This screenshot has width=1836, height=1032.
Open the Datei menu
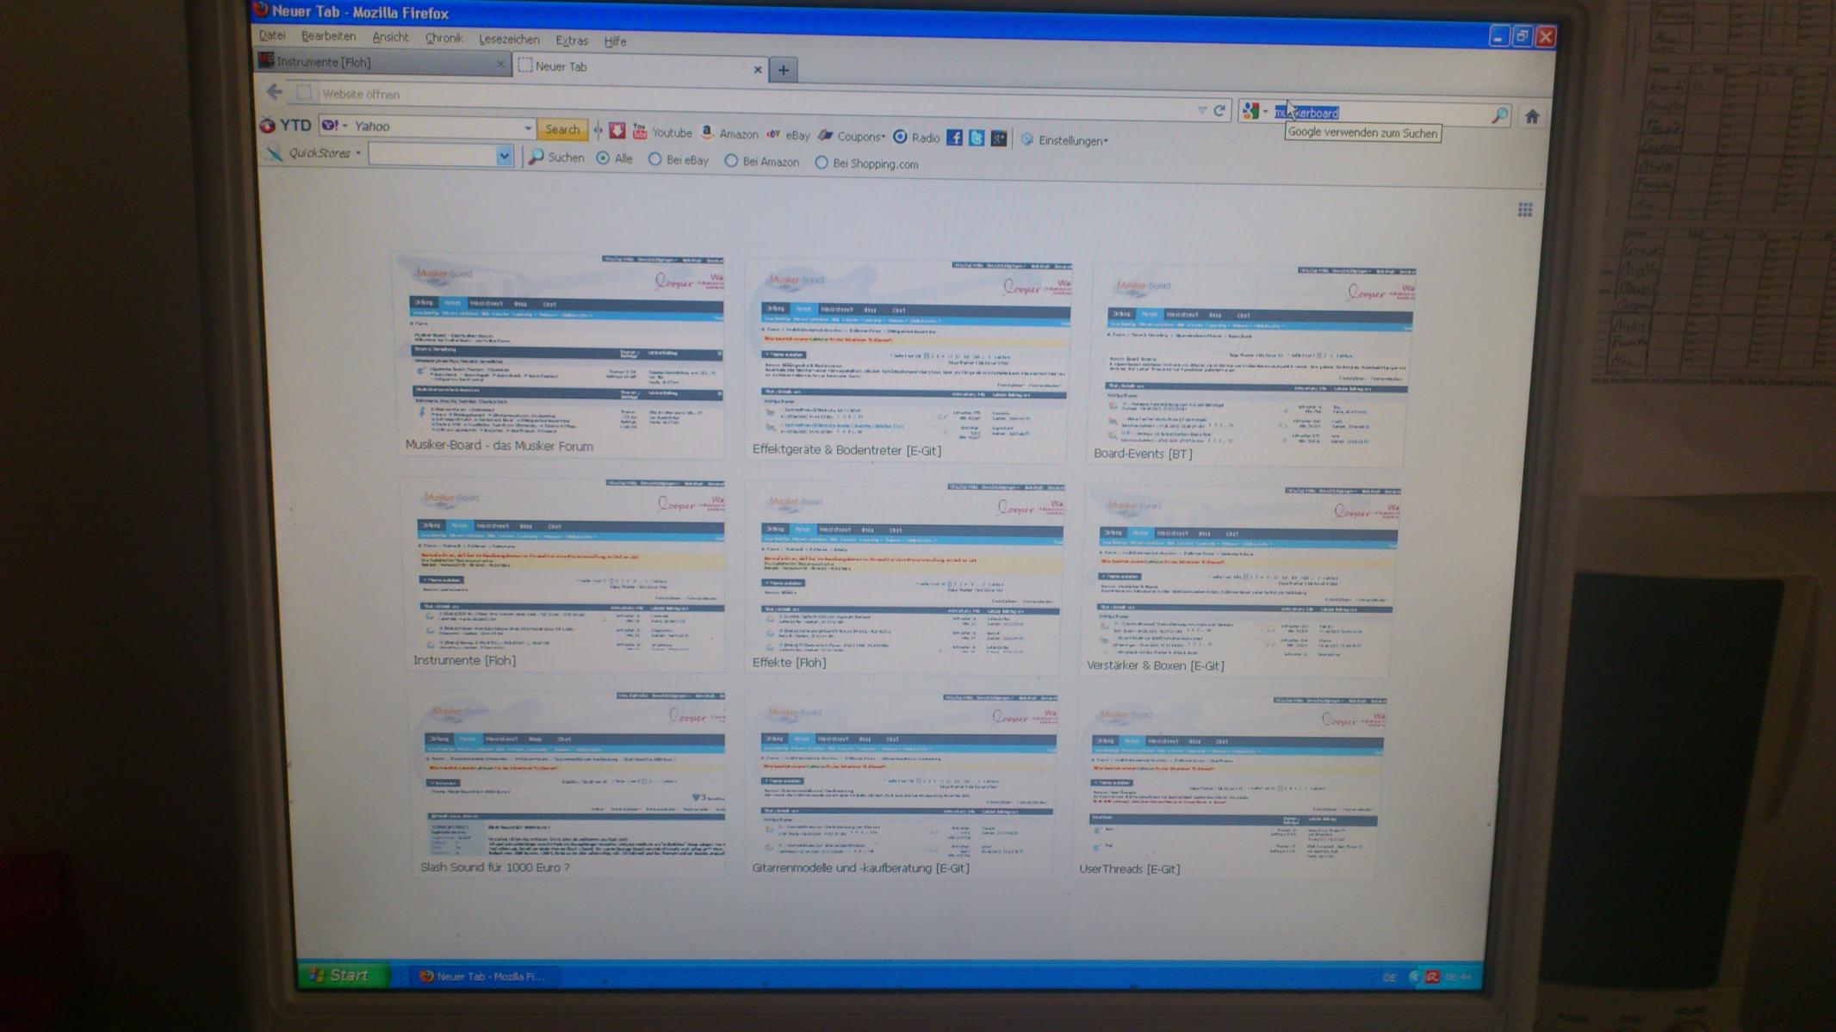click(x=272, y=35)
